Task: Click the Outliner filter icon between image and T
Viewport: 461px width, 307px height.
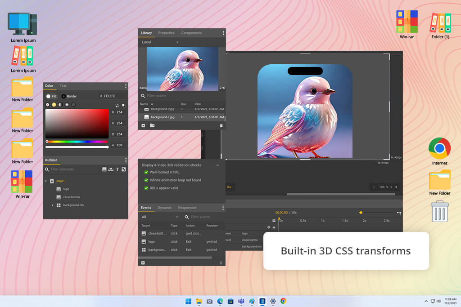Action: click(x=111, y=169)
